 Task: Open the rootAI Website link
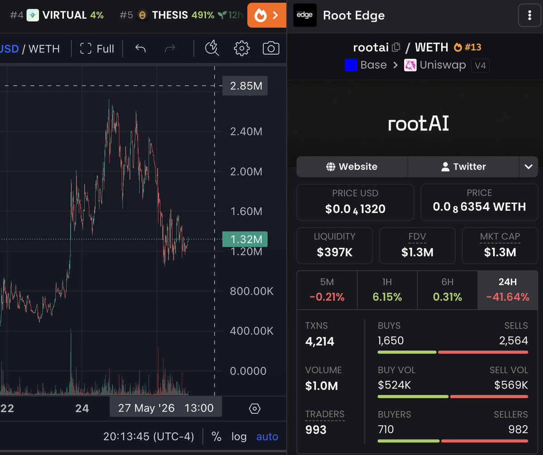point(352,167)
